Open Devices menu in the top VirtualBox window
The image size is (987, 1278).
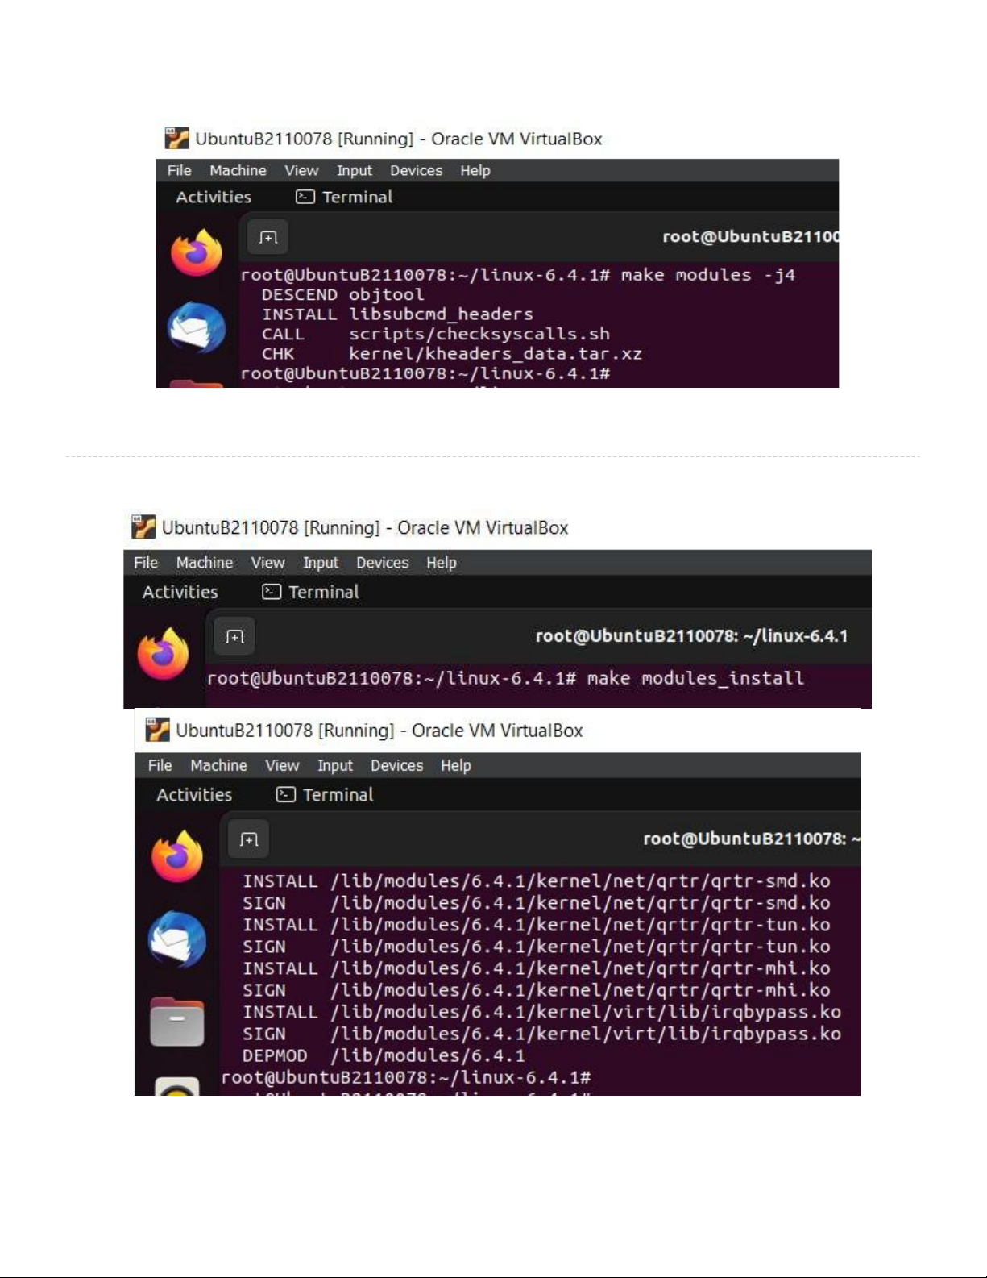tap(416, 170)
